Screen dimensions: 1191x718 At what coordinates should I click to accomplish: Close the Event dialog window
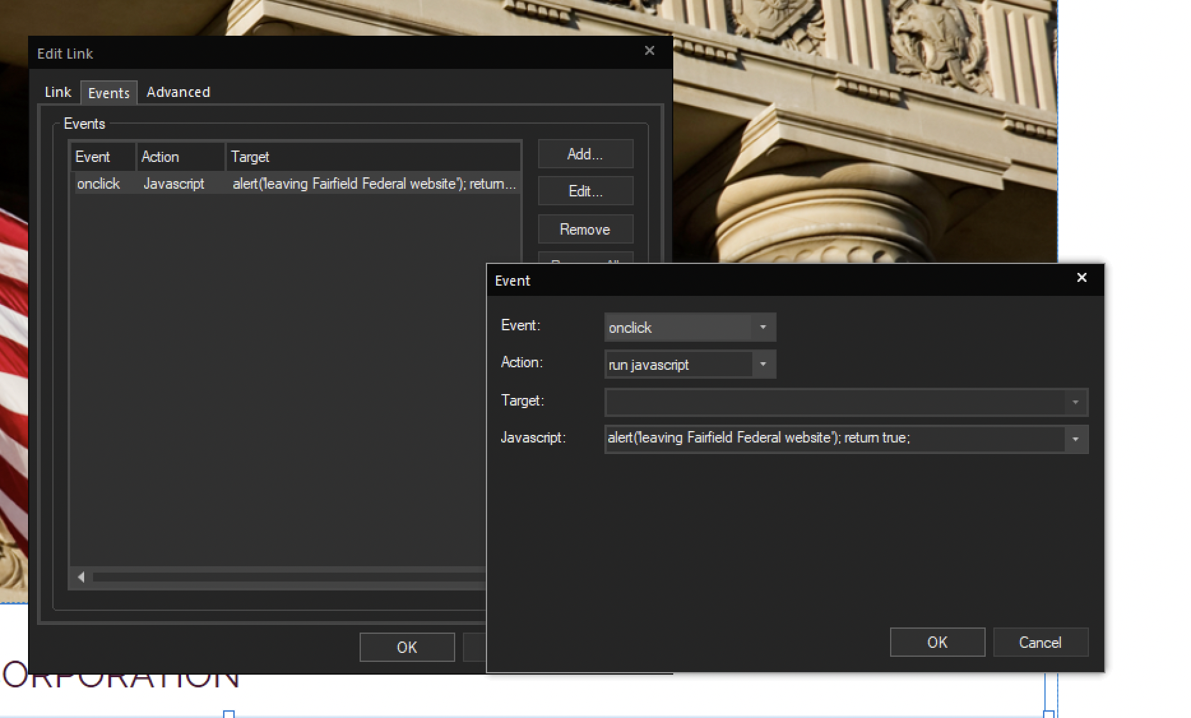pos(1081,277)
